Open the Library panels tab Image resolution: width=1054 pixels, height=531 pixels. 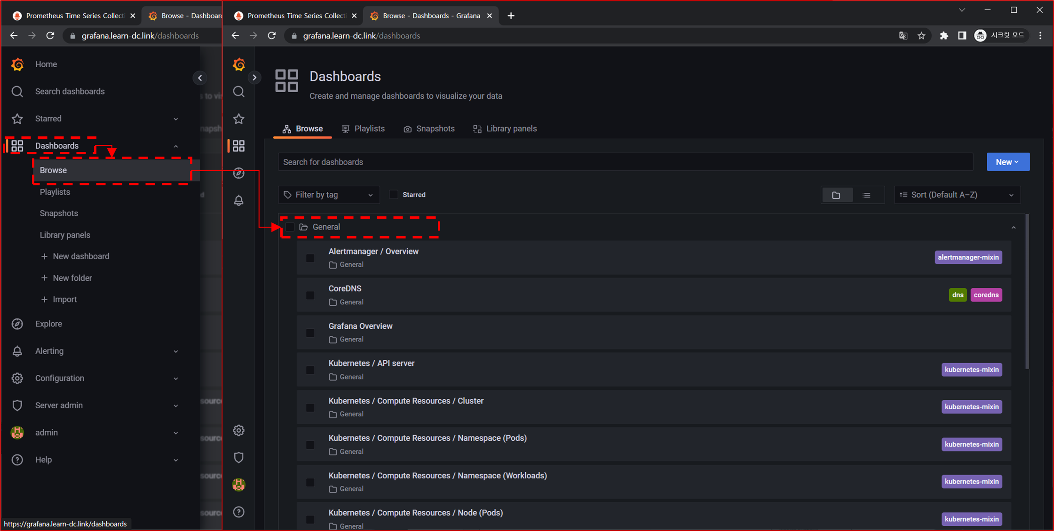click(x=505, y=129)
